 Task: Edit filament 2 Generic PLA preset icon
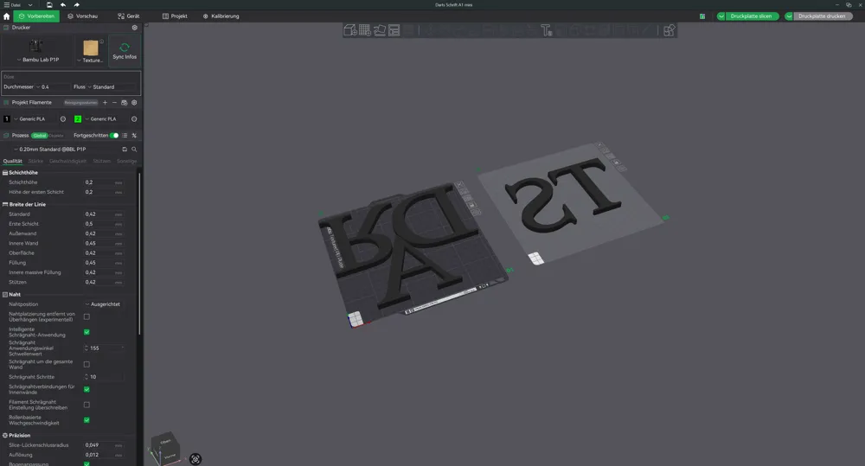click(x=134, y=119)
